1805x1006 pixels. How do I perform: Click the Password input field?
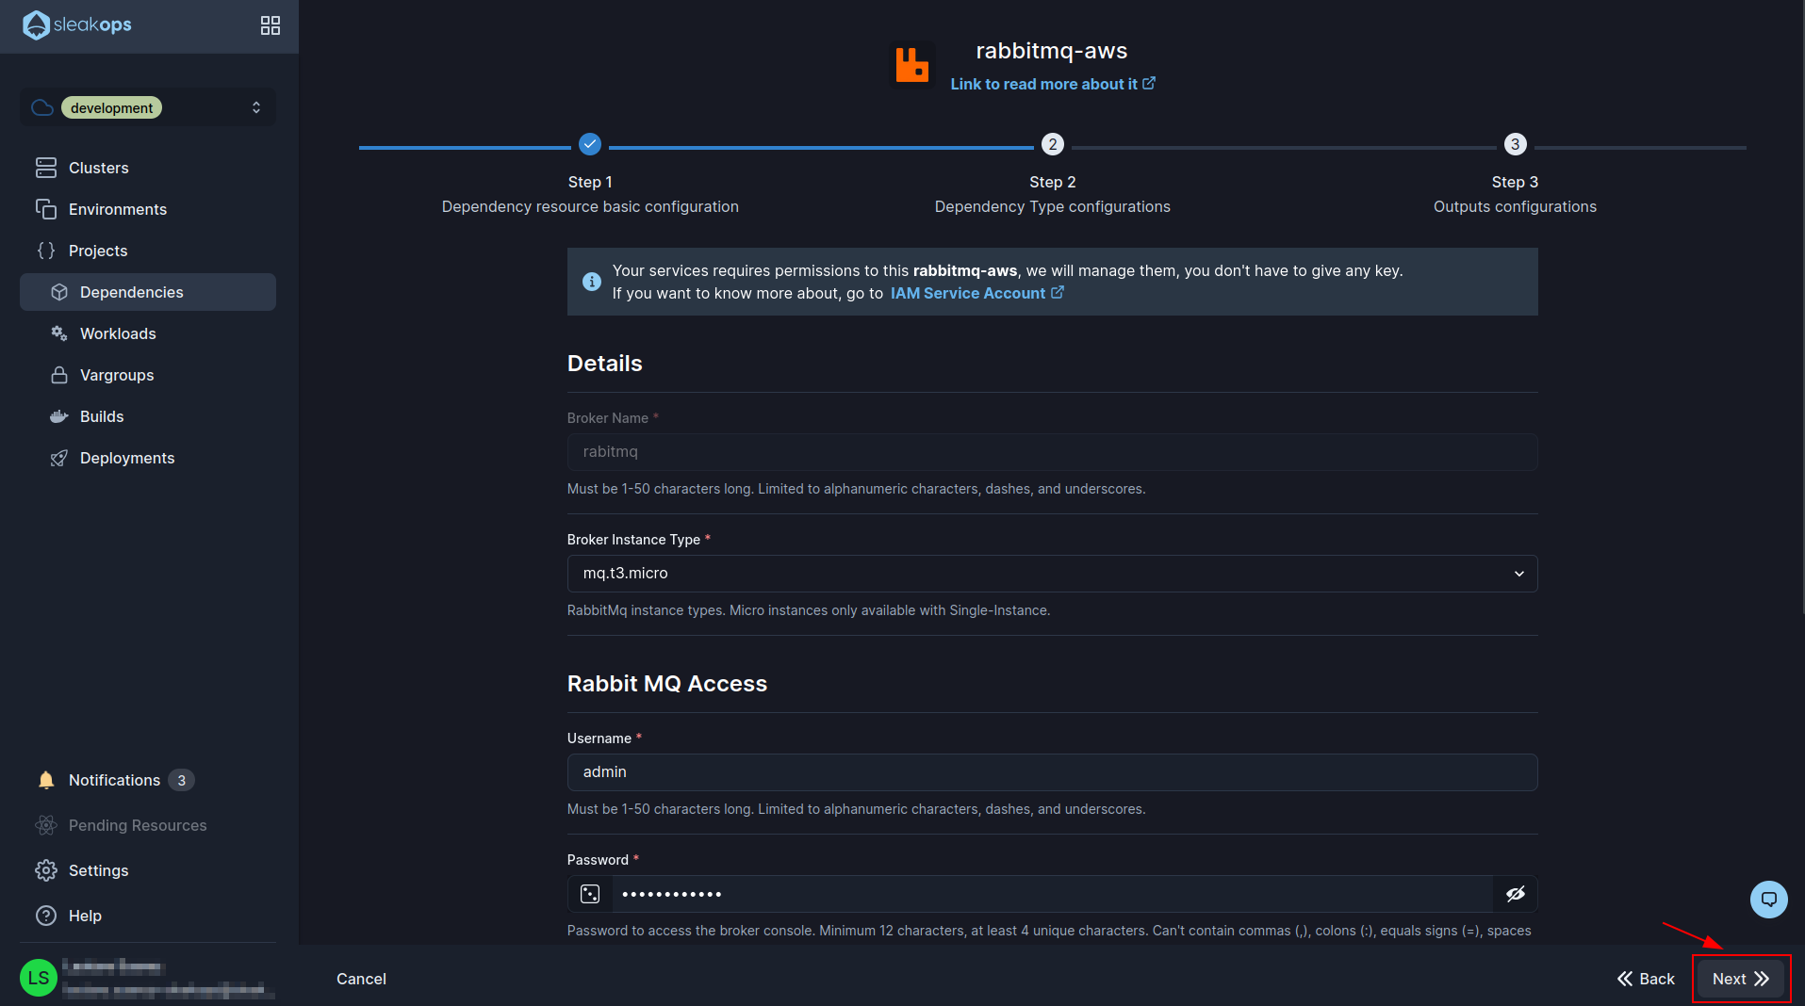[x=1052, y=894]
